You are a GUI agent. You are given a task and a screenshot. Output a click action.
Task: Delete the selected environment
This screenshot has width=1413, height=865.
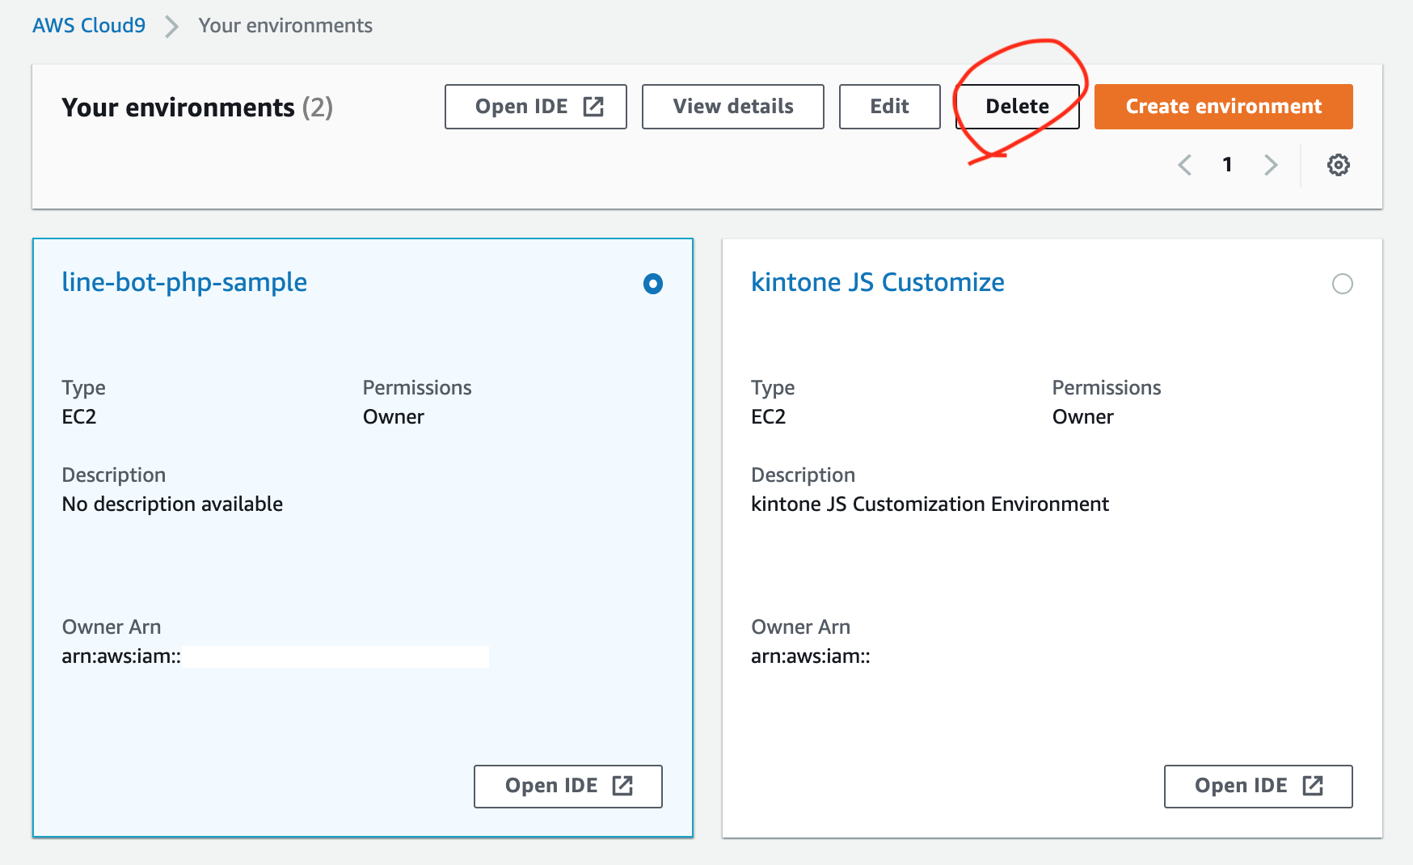click(x=1018, y=107)
